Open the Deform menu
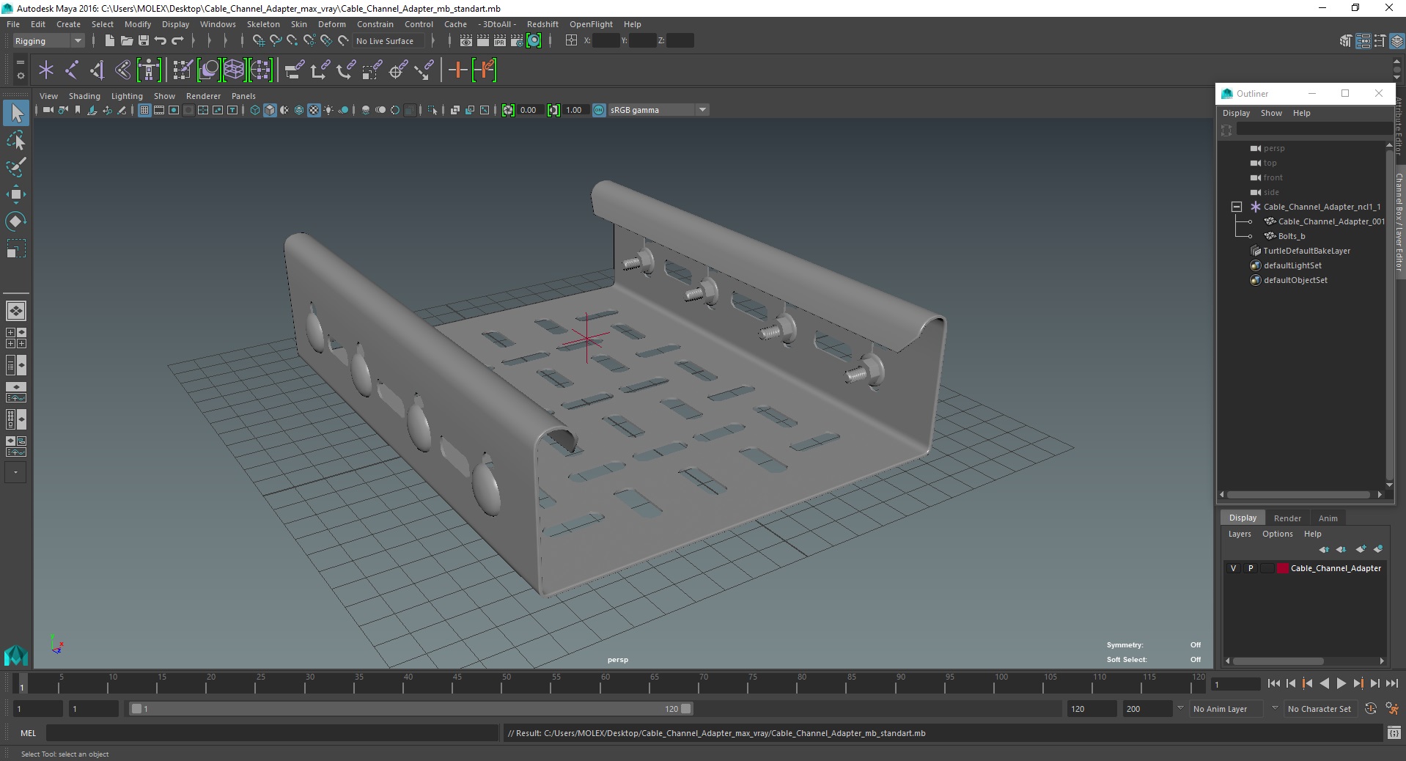This screenshot has width=1406, height=761. (x=331, y=24)
